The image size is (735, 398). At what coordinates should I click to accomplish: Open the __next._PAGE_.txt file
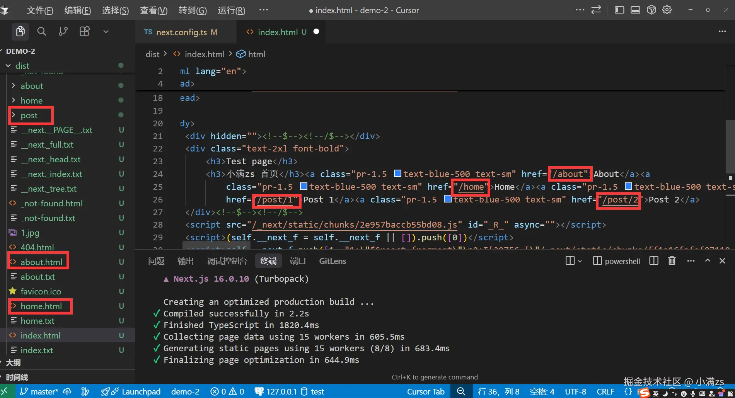(56, 130)
